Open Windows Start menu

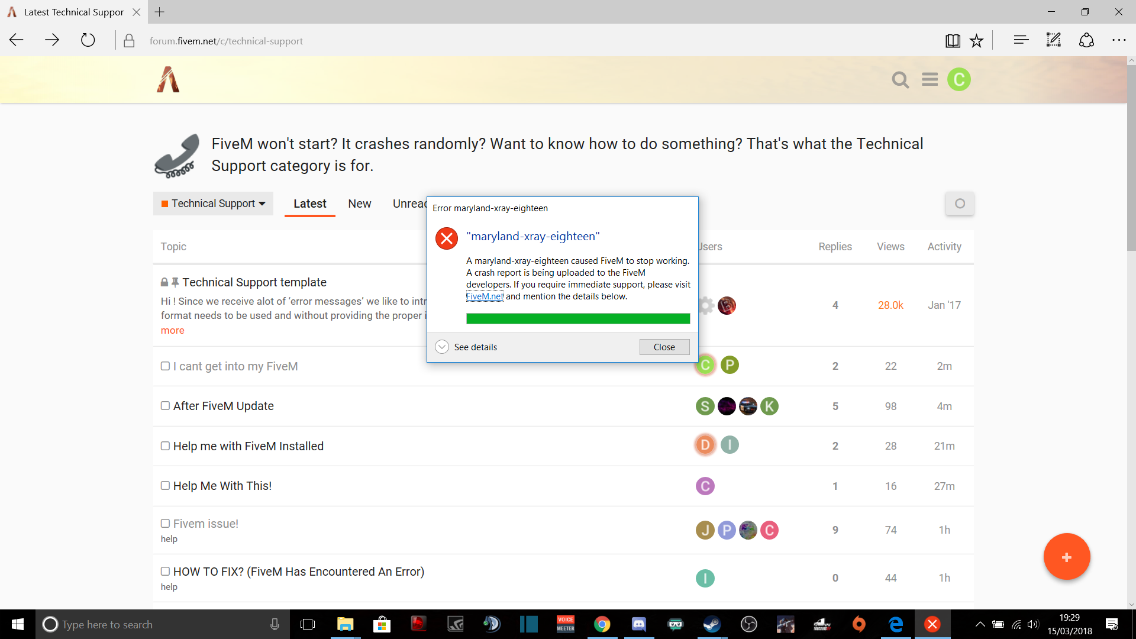pyautogui.click(x=18, y=624)
